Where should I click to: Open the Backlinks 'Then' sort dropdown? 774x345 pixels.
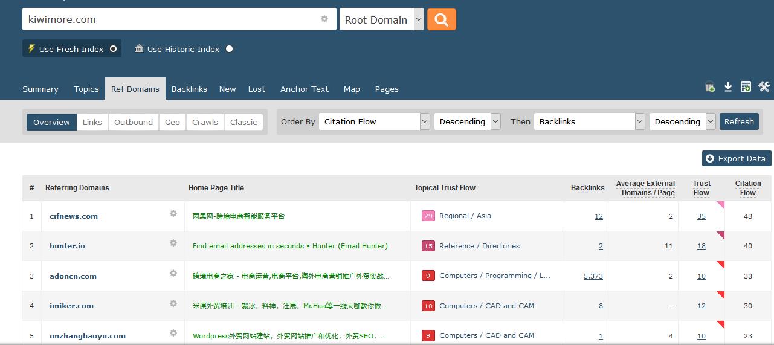click(x=589, y=121)
